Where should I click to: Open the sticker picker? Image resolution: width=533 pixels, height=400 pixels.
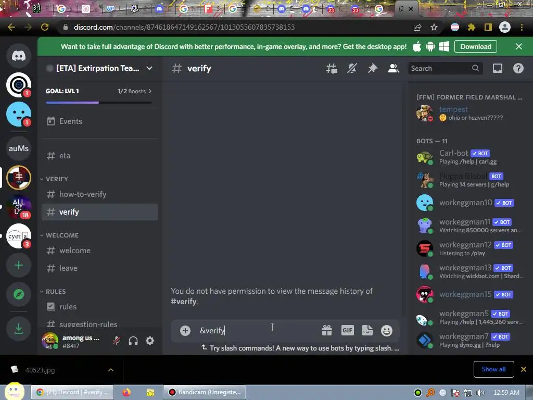(367, 331)
